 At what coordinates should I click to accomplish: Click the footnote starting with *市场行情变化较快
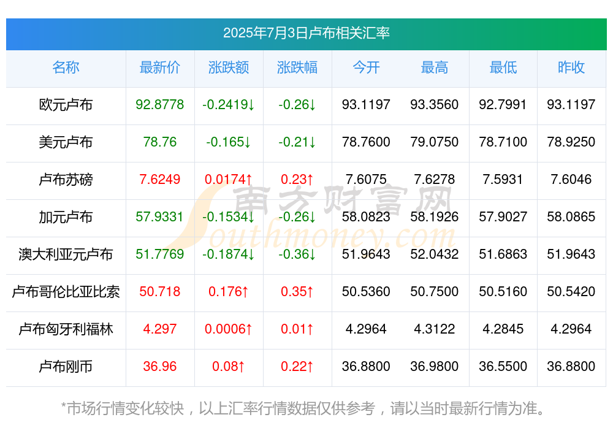click(x=303, y=409)
